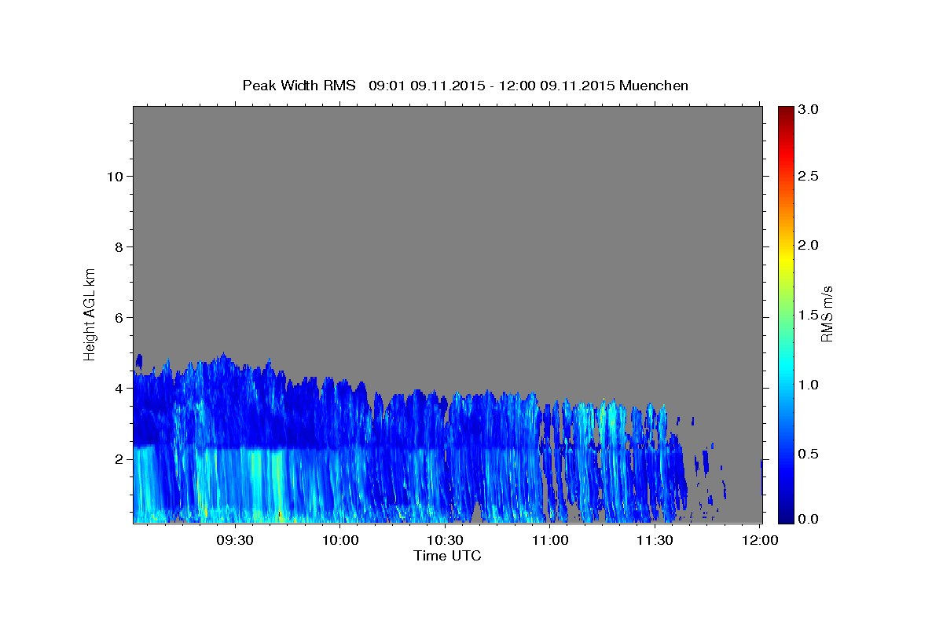
Task: Click the colorbar value 1.5
Action: (x=809, y=315)
